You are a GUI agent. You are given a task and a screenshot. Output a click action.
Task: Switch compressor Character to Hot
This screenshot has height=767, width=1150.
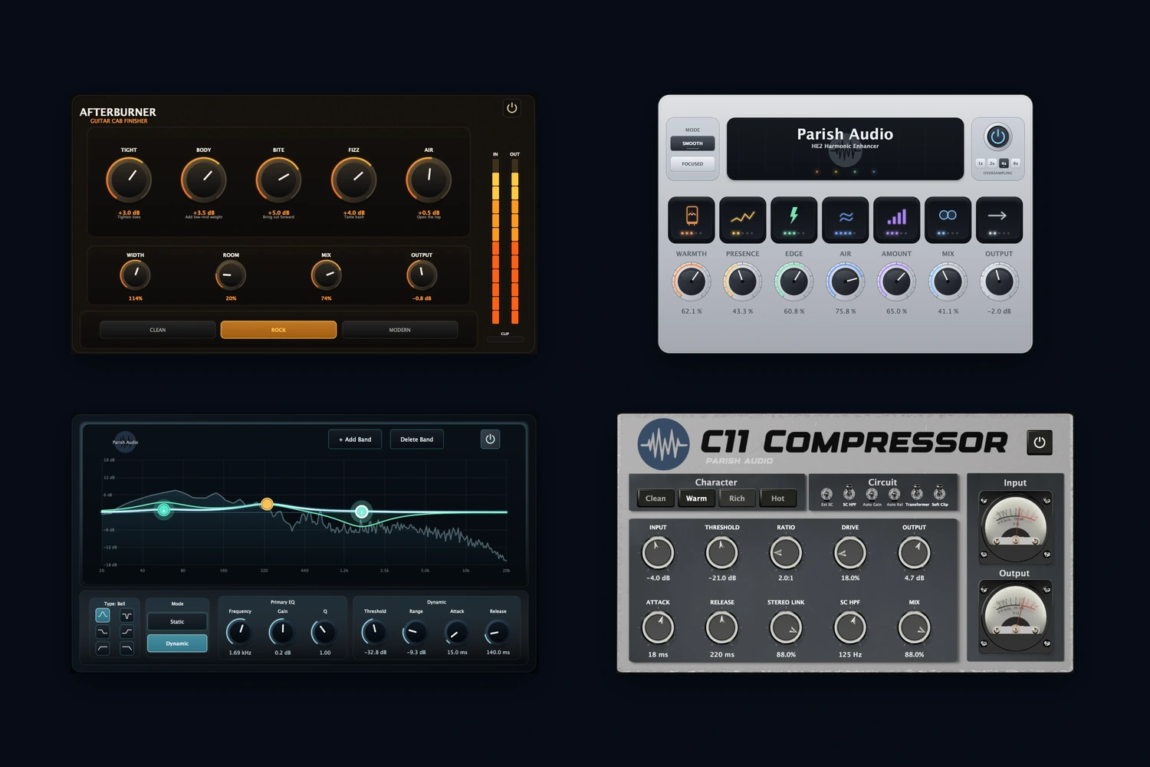point(777,499)
